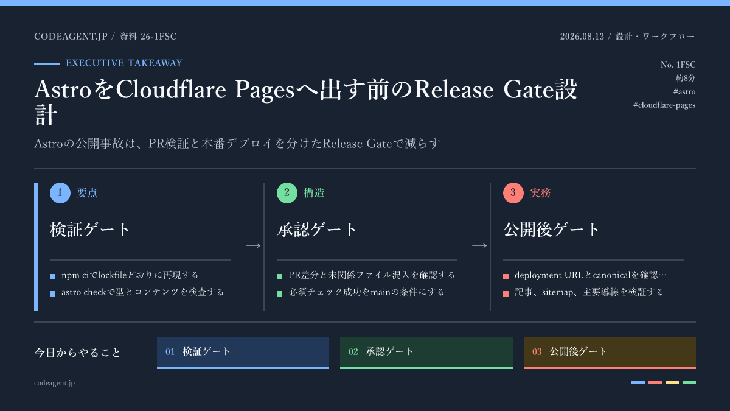Click the red number 3 circle badge
Viewport: 730px width, 411px height.
513,193
